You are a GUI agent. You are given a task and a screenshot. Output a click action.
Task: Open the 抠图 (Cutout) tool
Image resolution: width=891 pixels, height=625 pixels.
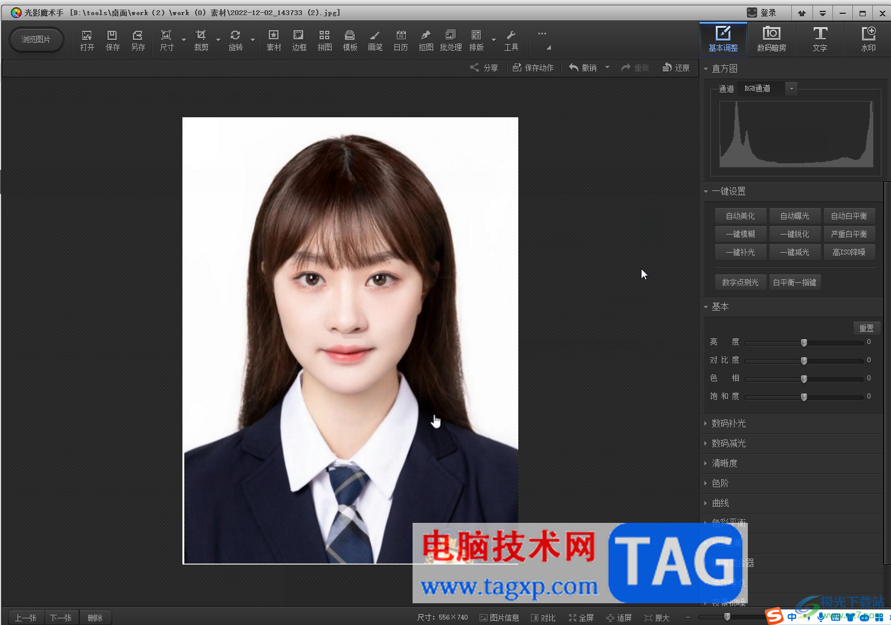click(426, 40)
